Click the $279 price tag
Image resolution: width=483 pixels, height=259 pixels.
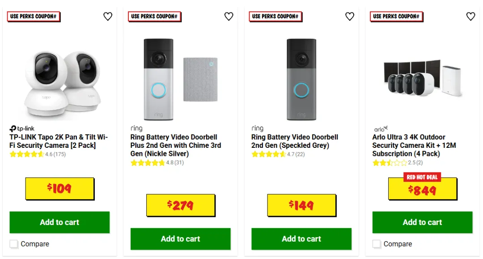[181, 205]
